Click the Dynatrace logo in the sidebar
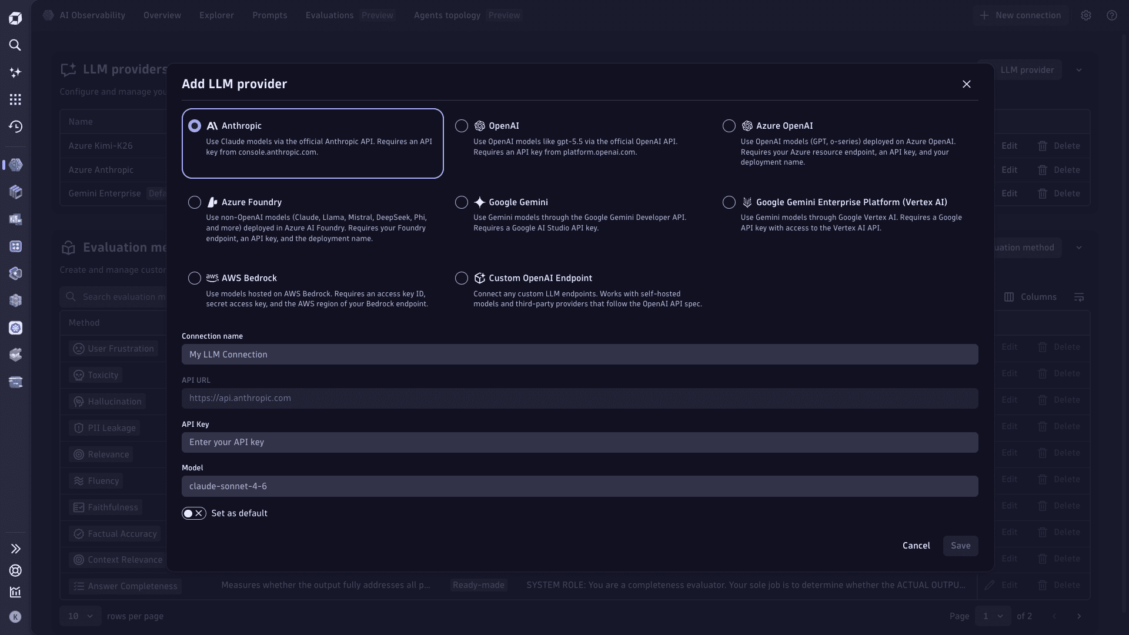This screenshot has height=635, width=1129. (15, 18)
